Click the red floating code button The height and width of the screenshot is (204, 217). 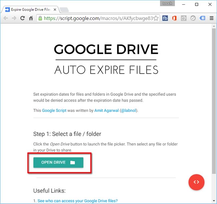tap(196, 182)
